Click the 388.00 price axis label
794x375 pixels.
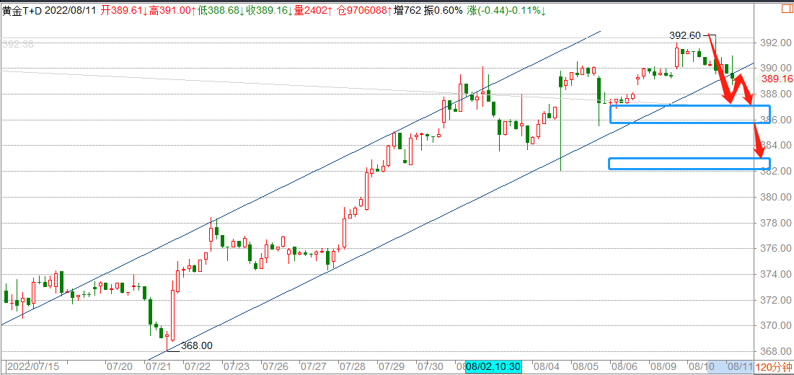tap(776, 94)
